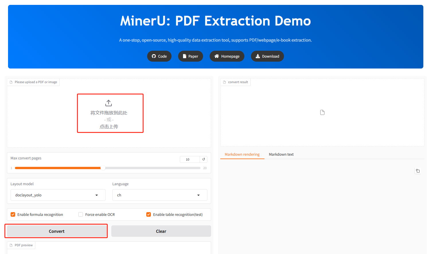Click the Clear button
The width and height of the screenshot is (444, 254).
coord(161,231)
